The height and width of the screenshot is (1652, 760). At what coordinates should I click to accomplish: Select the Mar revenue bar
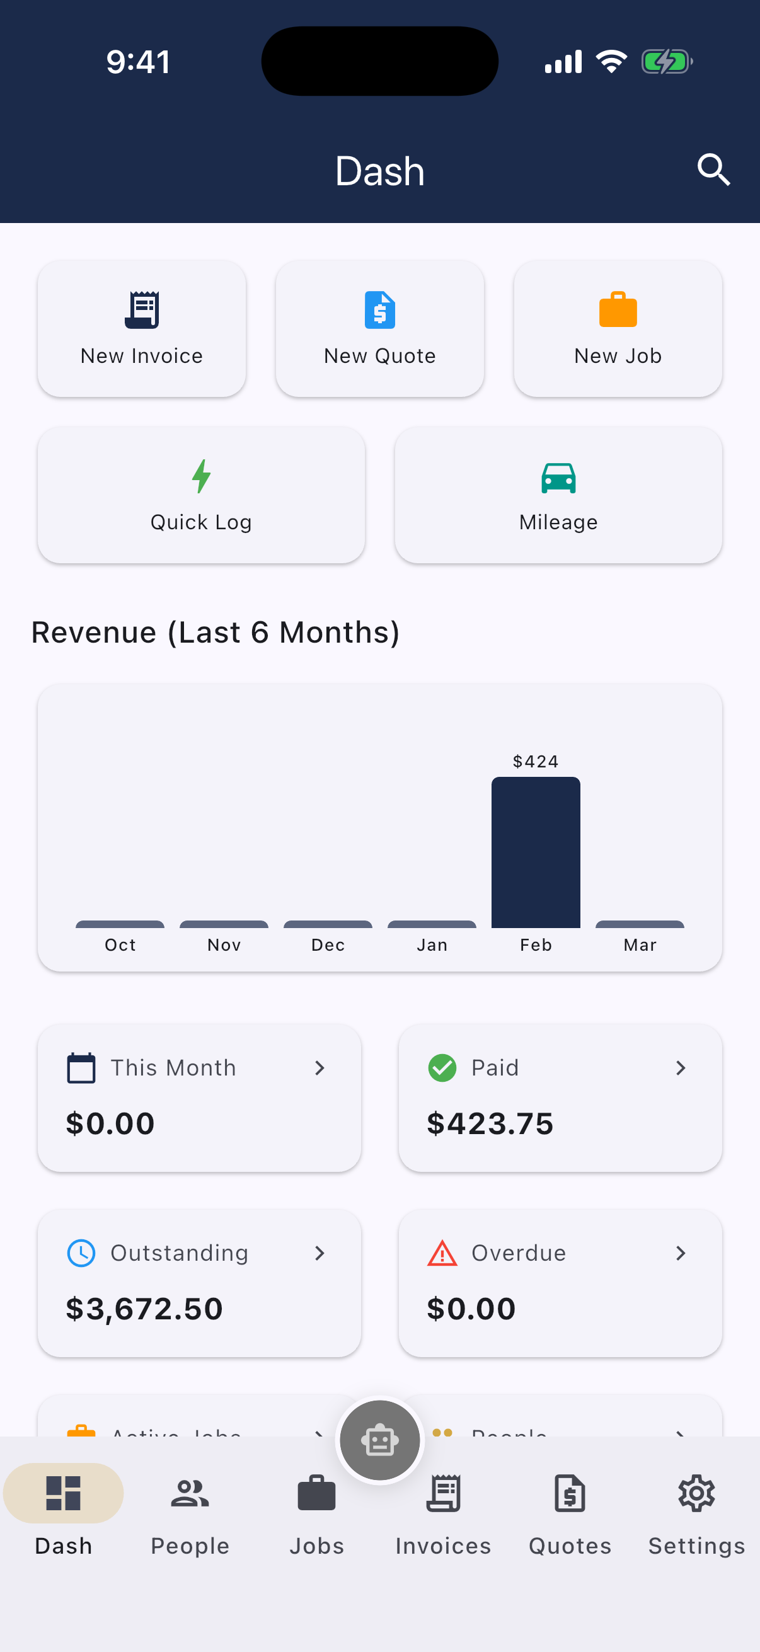pos(640,924)
